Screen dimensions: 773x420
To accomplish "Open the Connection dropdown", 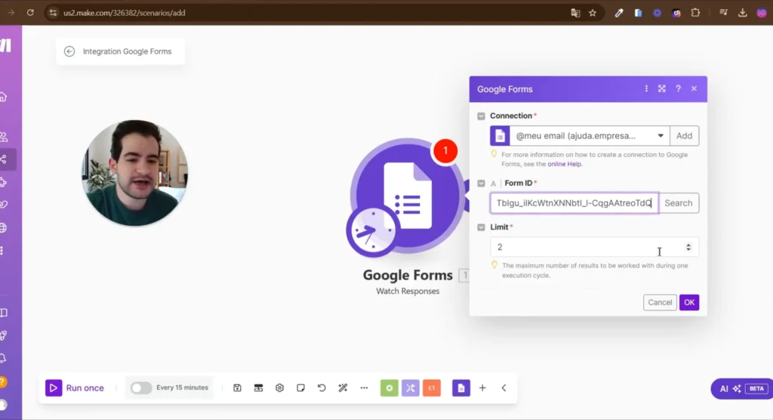I will (x=590, y=136).
